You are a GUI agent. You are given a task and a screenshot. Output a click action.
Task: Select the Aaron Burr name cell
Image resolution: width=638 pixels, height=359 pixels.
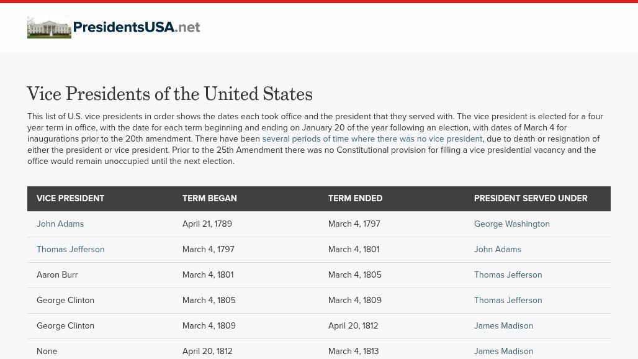point(57,275)
